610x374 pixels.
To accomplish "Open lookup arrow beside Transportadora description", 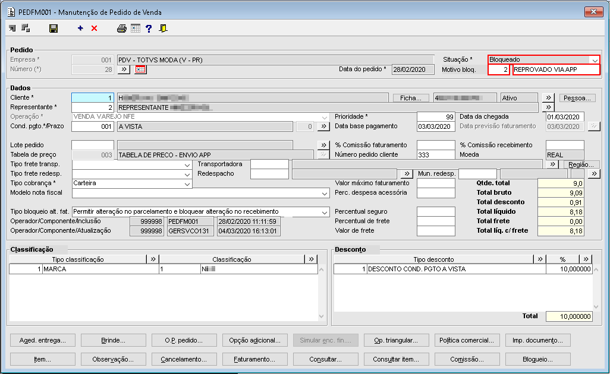I will (552, 164).
